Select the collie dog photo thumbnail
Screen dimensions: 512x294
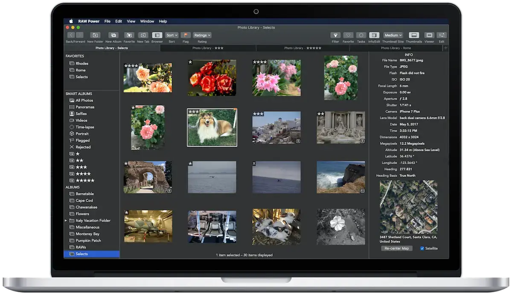(x=212, y=127)
